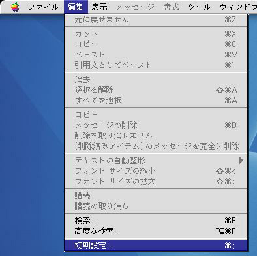This screenshot has width=257, height=256.
Task: Click 引用文としてペースト menu entry
Action: coord(156,65)
